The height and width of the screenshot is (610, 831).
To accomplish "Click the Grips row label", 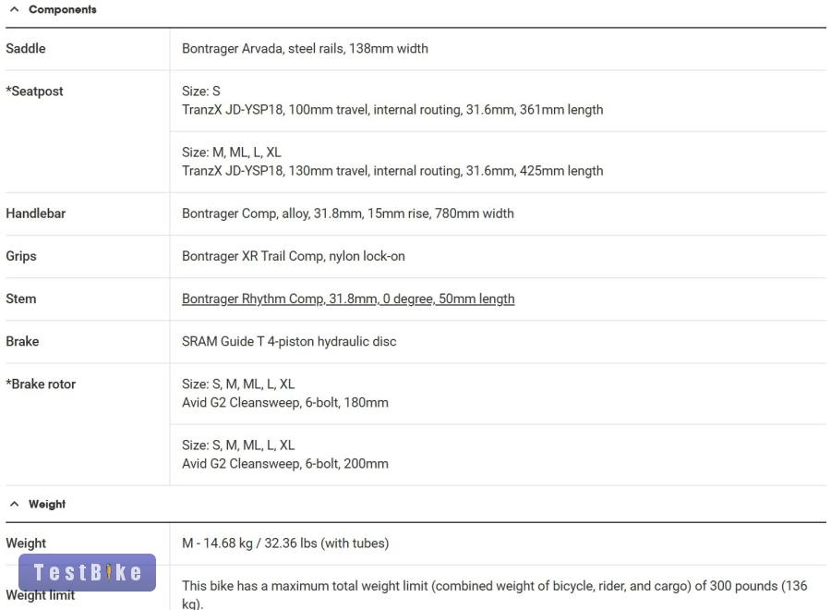I will tap(21, 256).
